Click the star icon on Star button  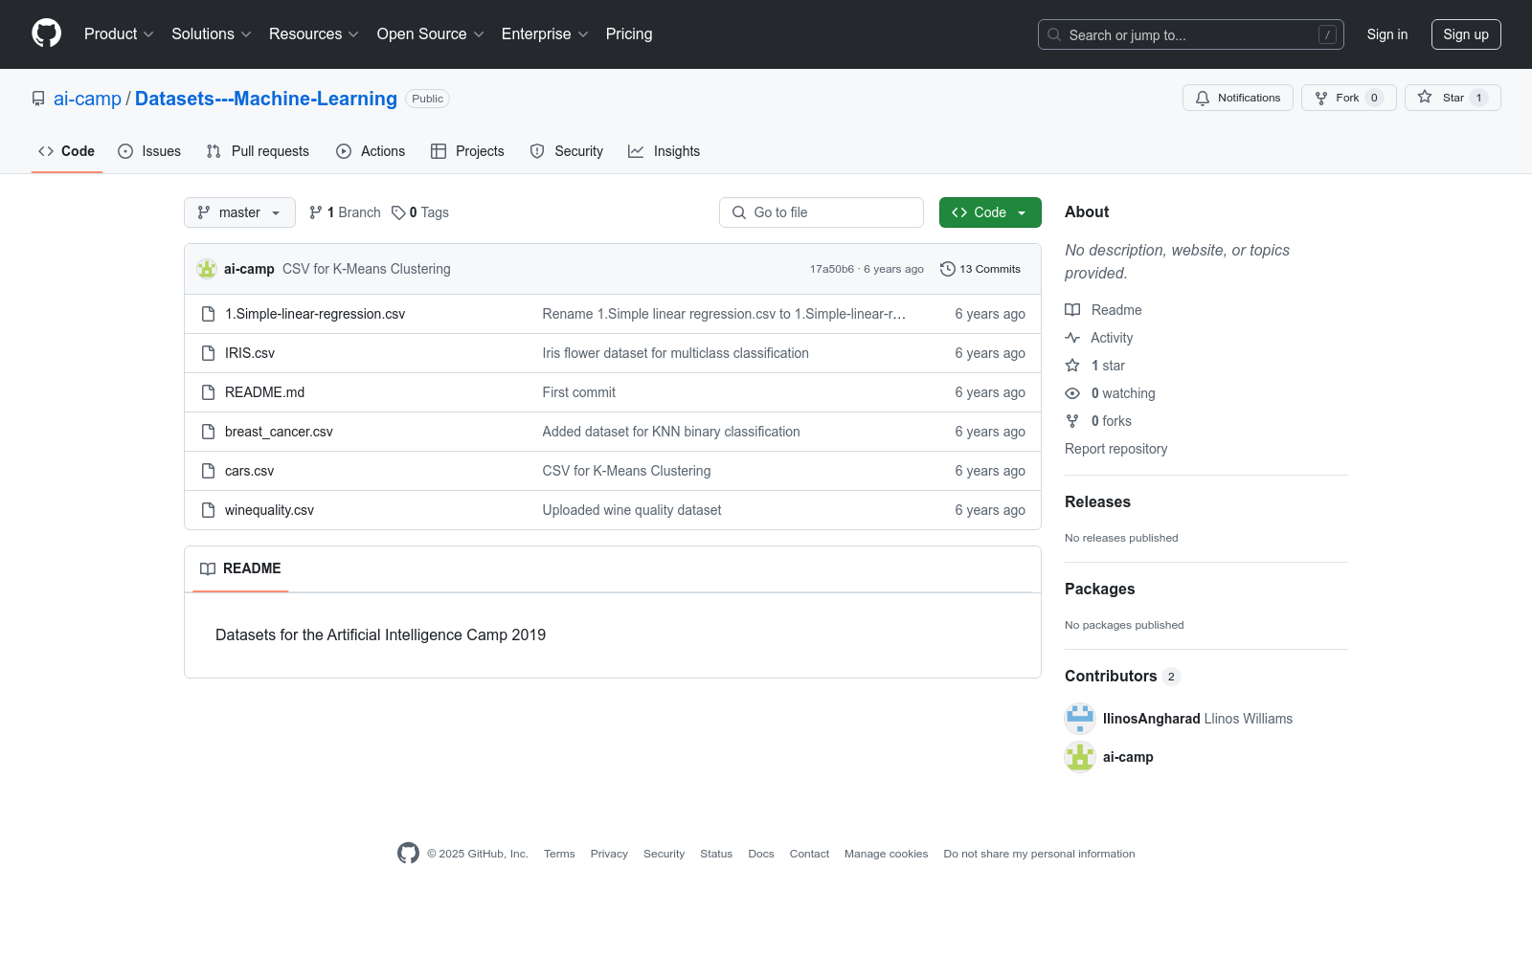pos(1425,98)
